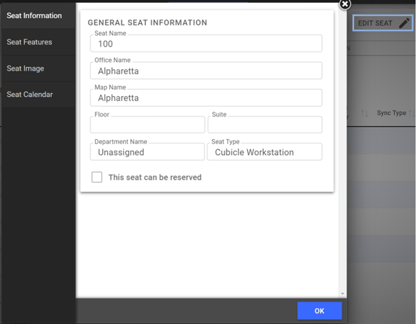Image resolution: width=416 pixels, height=324 pixels.
Task: Select the Office Name field
Action: click(x=206, y=71)
